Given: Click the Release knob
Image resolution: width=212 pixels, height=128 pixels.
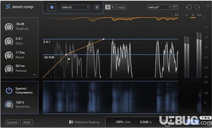Looking at the screenshot, I should coord(9,69).
